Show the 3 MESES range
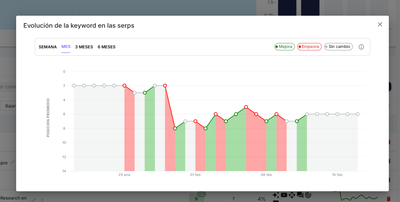The height and width of the screenshot is (202, 400). pos(84,47)
